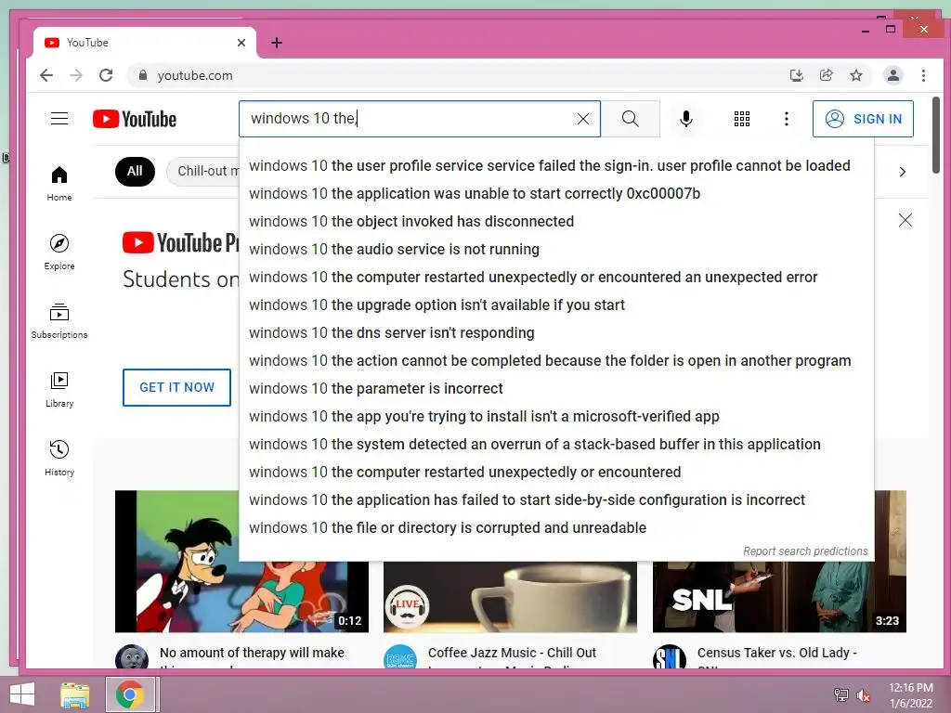Choose suggestion 'the dns server isn't responding'

(557, 333)
